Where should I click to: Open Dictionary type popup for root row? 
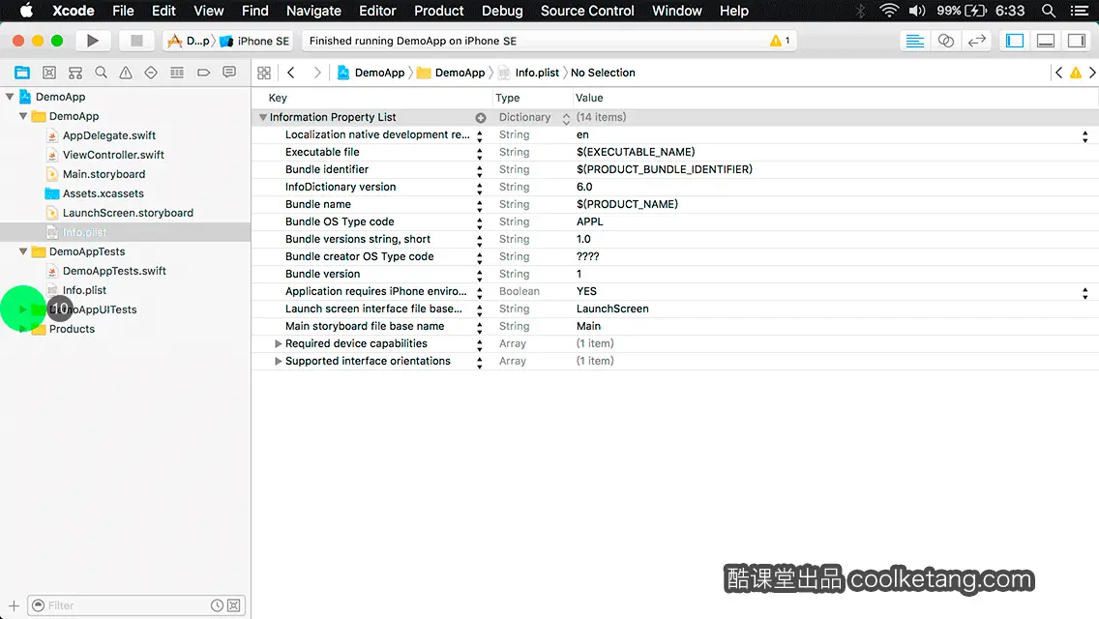click(566, 118)
